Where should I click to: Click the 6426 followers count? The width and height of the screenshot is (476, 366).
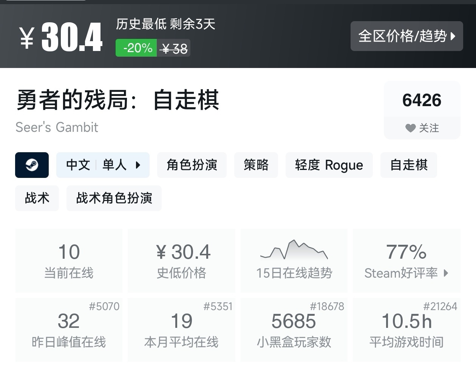tap(422, 100)
